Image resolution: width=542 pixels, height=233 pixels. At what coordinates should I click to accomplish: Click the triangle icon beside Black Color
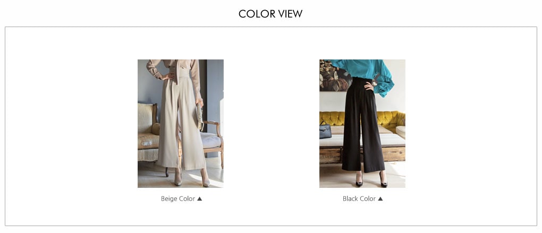(380, 199)
